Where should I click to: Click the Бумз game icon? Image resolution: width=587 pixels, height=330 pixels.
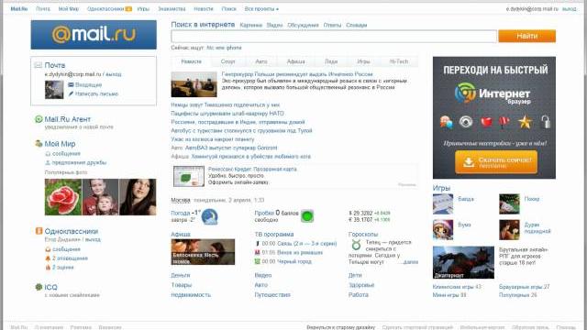[x=443, y=230]
